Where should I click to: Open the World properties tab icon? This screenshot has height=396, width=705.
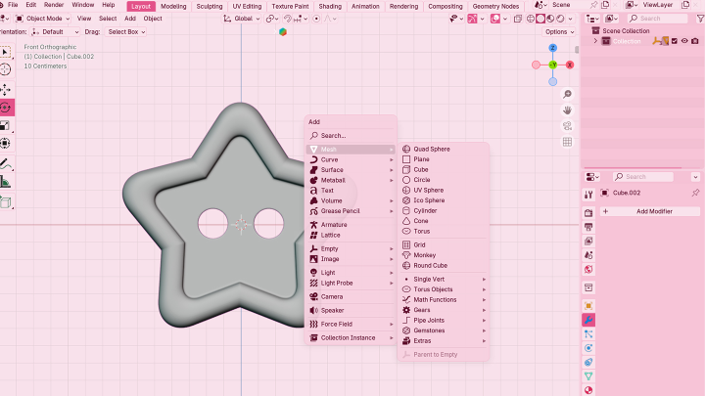click(x=588, y=269)
